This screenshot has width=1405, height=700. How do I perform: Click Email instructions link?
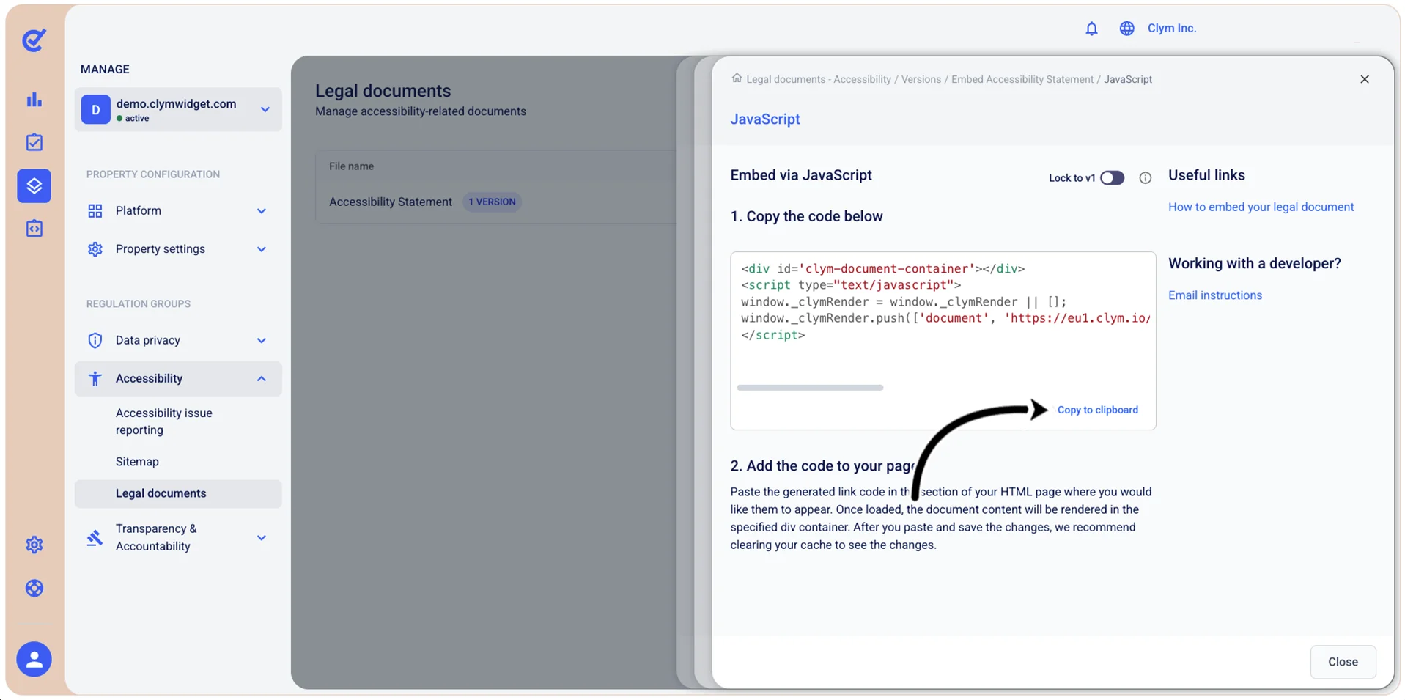pyautogui.click(x=1214, y=295)
